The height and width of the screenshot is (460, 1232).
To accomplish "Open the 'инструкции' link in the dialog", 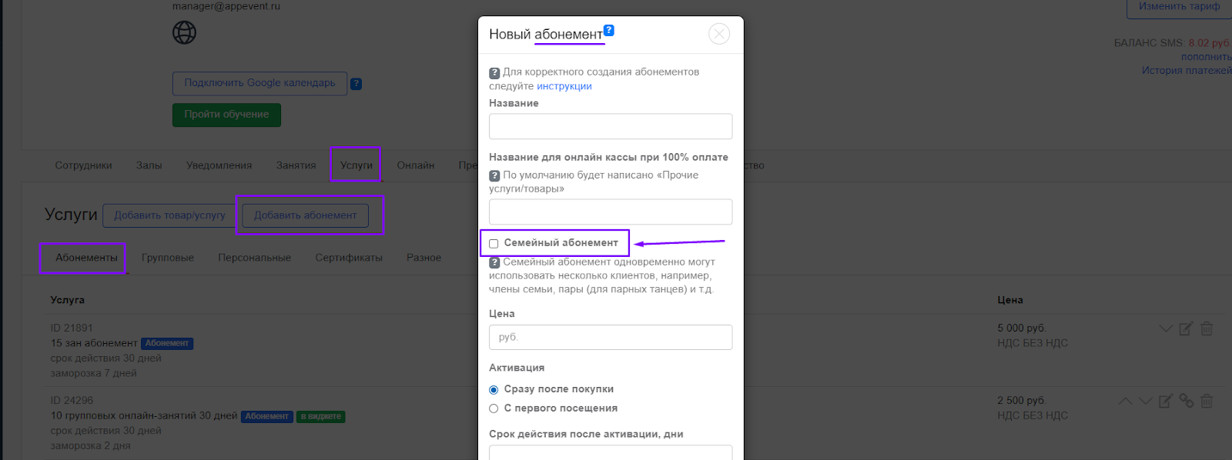I will [x=564, y=86].
